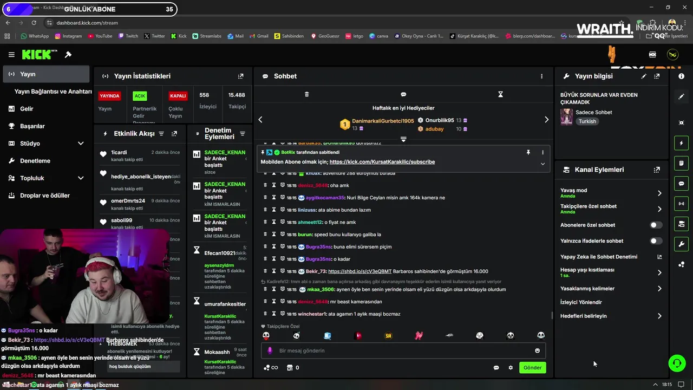693x390 pixels.
Task: Open the Sohbet panel three-dot menu
Action: click(x=541, y=76)
